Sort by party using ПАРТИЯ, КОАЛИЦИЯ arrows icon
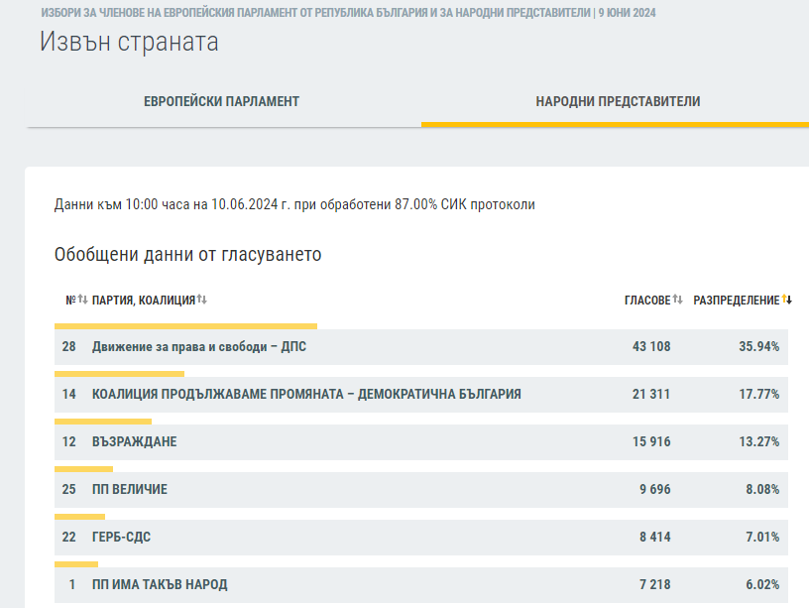 (x=202, y=300)
